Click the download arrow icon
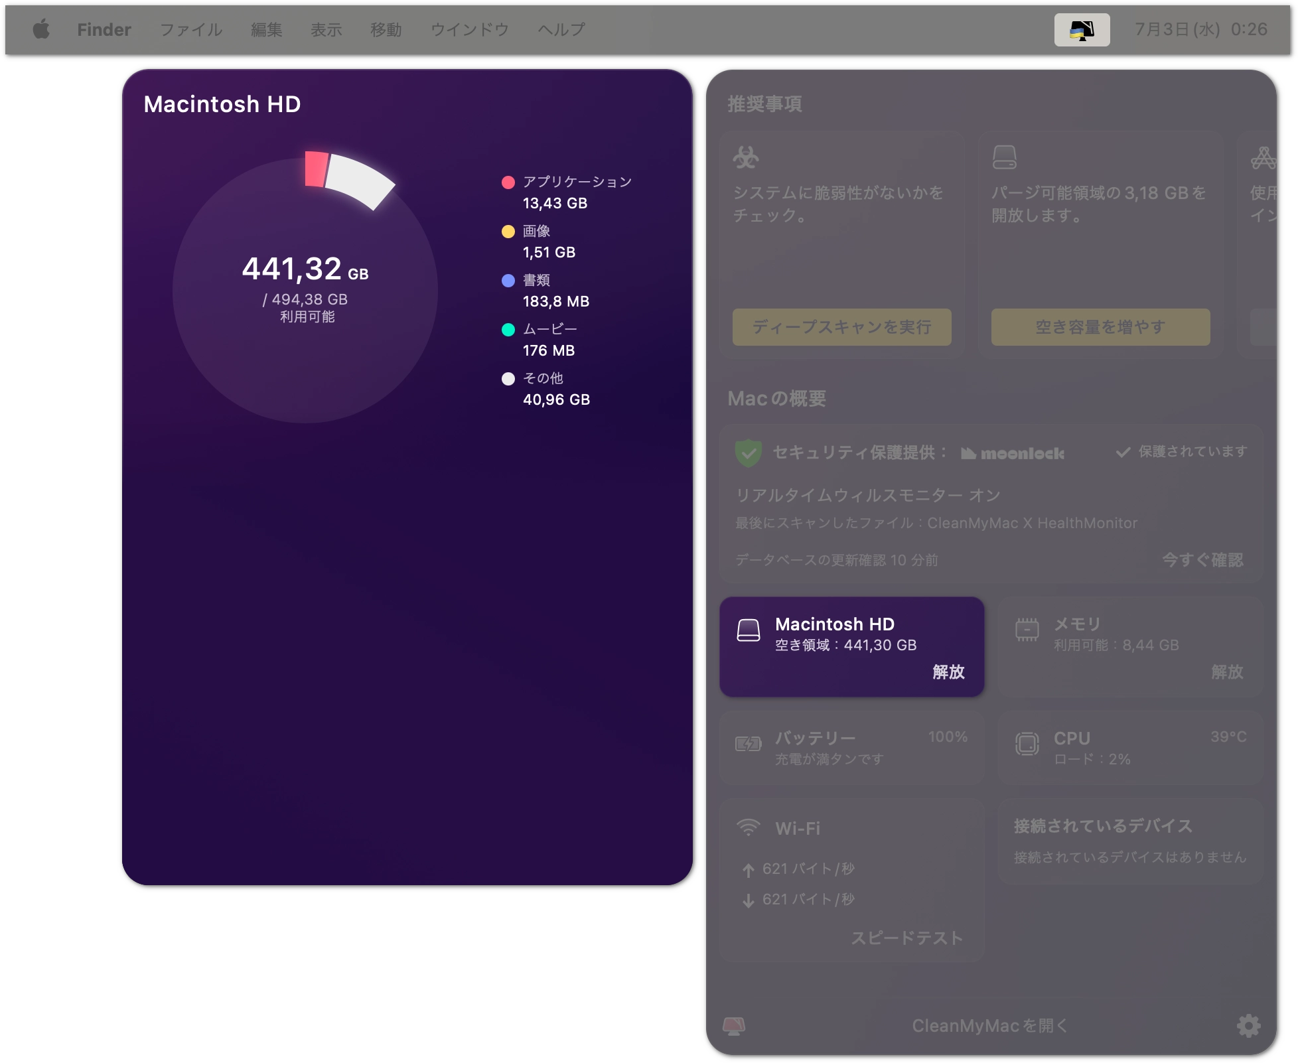 point(749,900)
